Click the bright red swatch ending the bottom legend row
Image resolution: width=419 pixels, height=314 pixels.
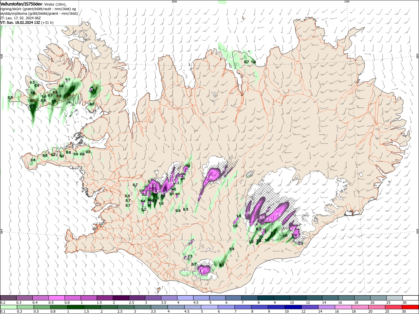(410, 307)
